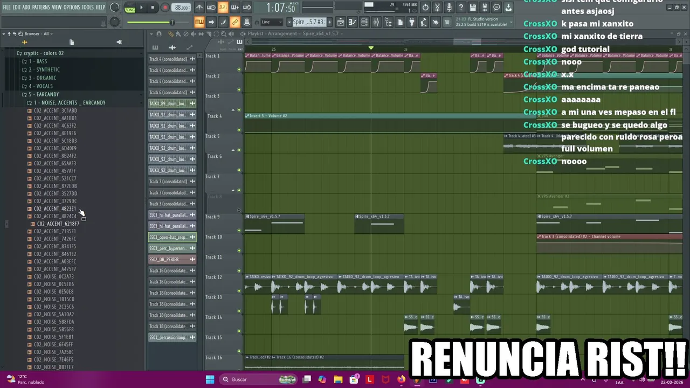Toggle the metronome icon
This screenshot has height=388, width=690.
tap(200, 8)
